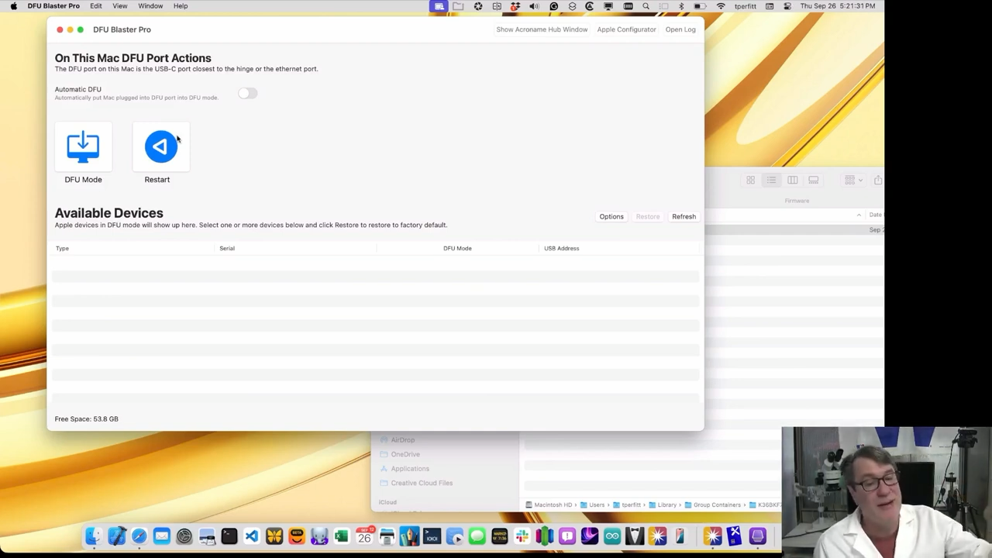Click the DFU Mode download icon
Screen dimensions: 992x558
click(83, 147)
